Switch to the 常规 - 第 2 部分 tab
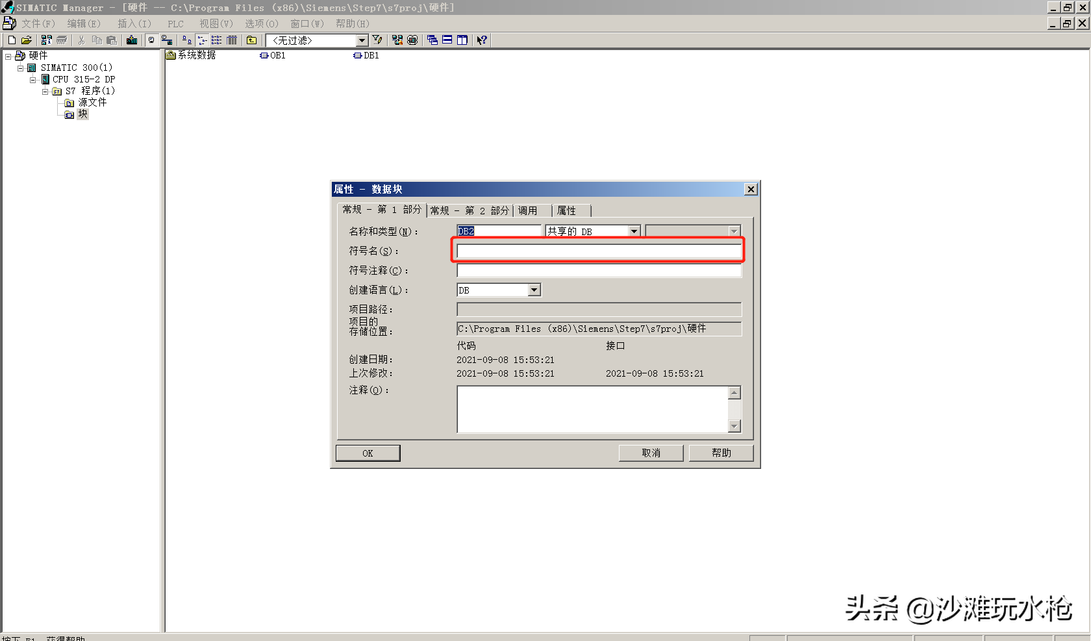1091x641 pixels. pos(470,210)
